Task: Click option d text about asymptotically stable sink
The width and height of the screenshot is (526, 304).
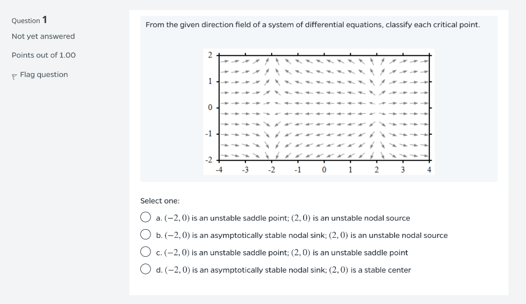Action: point(283,270)
